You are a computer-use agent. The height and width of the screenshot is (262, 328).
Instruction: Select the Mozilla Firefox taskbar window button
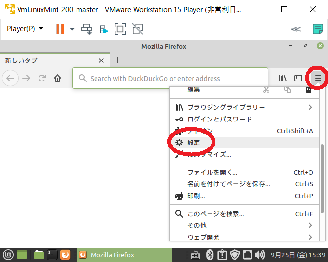(124, 255)
